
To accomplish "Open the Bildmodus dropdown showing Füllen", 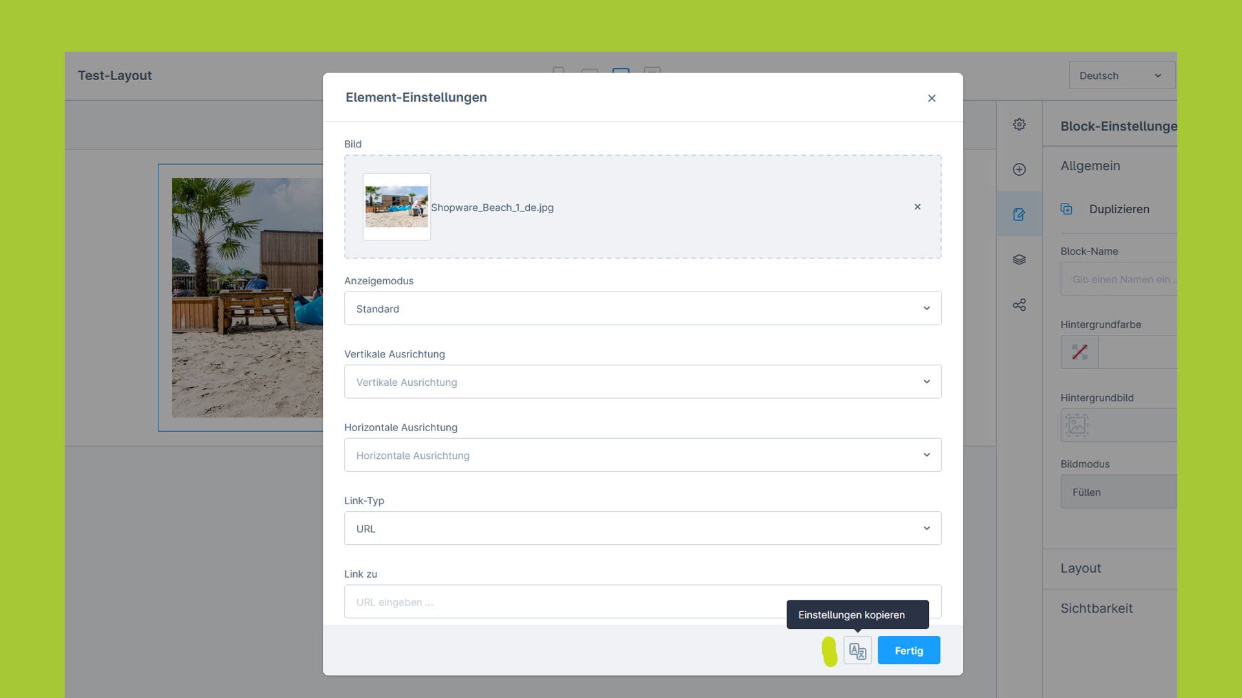I will tap(1119, 492).
